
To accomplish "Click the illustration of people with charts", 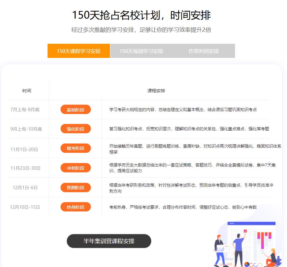I will (248, 244).
